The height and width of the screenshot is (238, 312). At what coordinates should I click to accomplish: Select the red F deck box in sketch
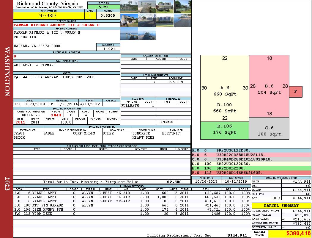[x=296, y=92]
